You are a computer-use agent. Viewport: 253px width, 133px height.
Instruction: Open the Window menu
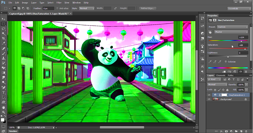point(77,3)
